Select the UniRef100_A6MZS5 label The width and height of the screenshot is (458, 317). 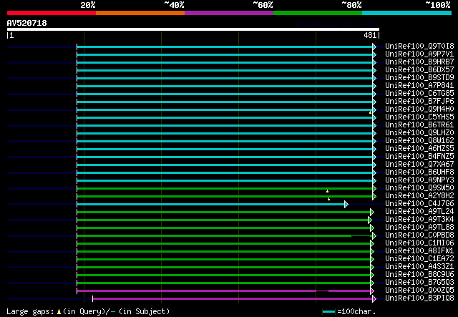click(x=419, y=148)
